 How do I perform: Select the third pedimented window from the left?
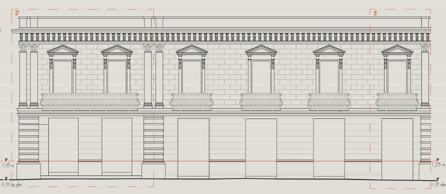(191, 69)
